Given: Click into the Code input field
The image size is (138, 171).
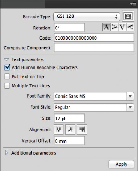Looking at the screenshot, I should (x=94, y=38).
